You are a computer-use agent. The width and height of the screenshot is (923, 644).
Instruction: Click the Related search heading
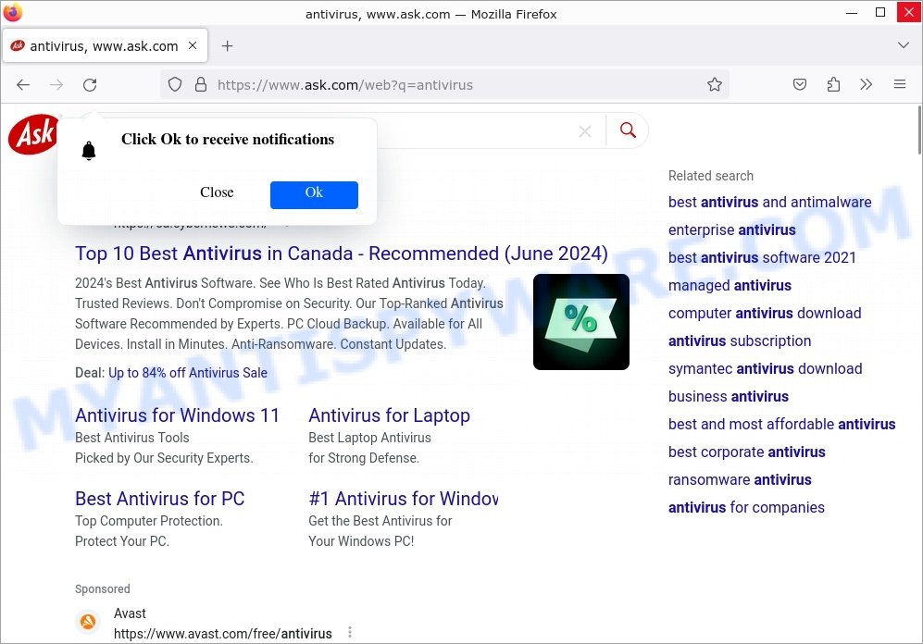pos(710,176)
